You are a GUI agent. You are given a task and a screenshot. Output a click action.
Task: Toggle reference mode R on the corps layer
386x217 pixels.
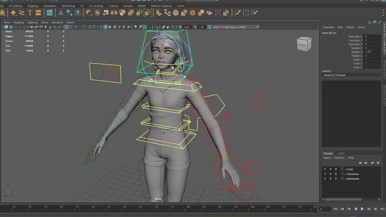336,169
